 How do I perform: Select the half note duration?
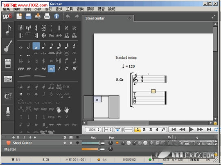(x=28, y=46)
